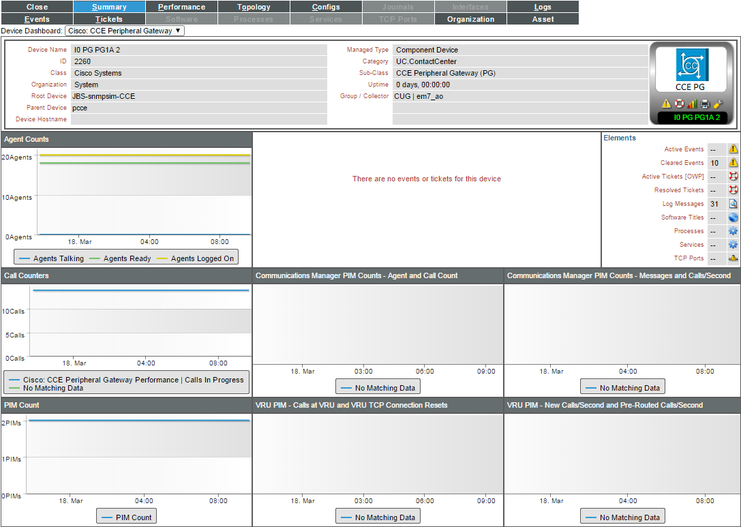Switch to the Summary tab

[x=109, y=7]
